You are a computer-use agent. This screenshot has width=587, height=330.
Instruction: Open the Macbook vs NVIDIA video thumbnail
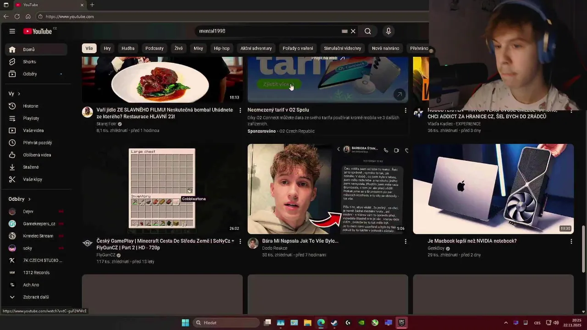(493, 189)
